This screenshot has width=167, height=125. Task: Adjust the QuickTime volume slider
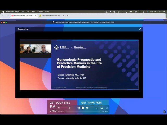[65, 108]
